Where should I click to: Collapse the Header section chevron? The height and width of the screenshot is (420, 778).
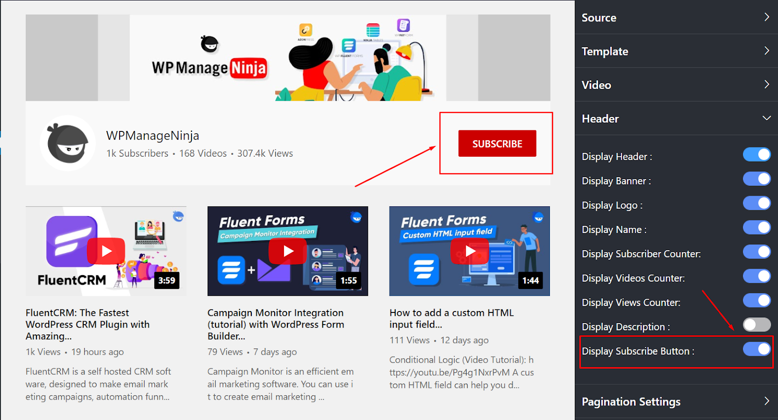point(766,118)
